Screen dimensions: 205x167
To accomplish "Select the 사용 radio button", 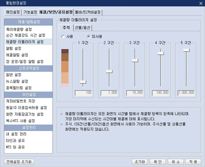I will click(x=63, y=36).
